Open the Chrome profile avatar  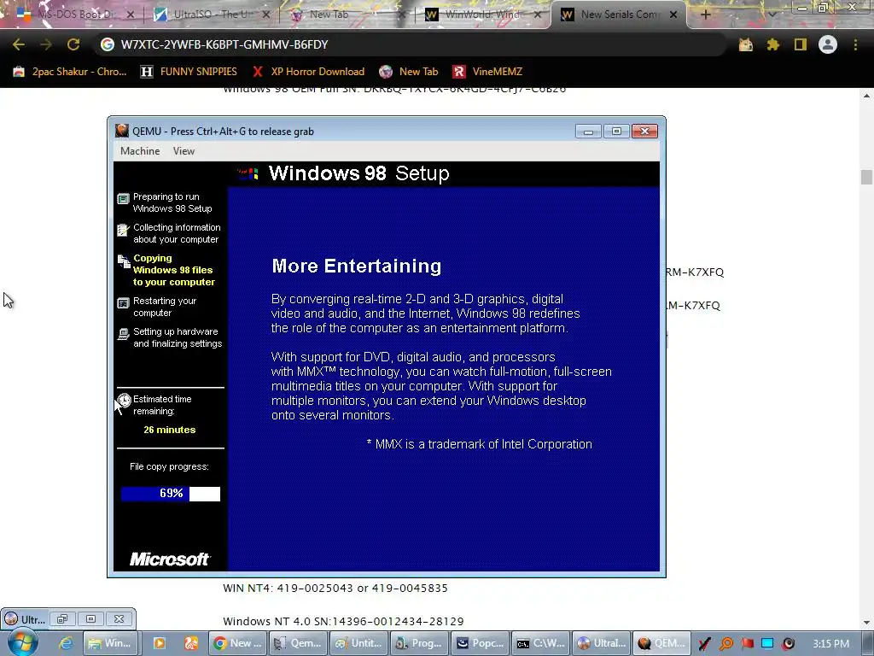coord(828,44)
